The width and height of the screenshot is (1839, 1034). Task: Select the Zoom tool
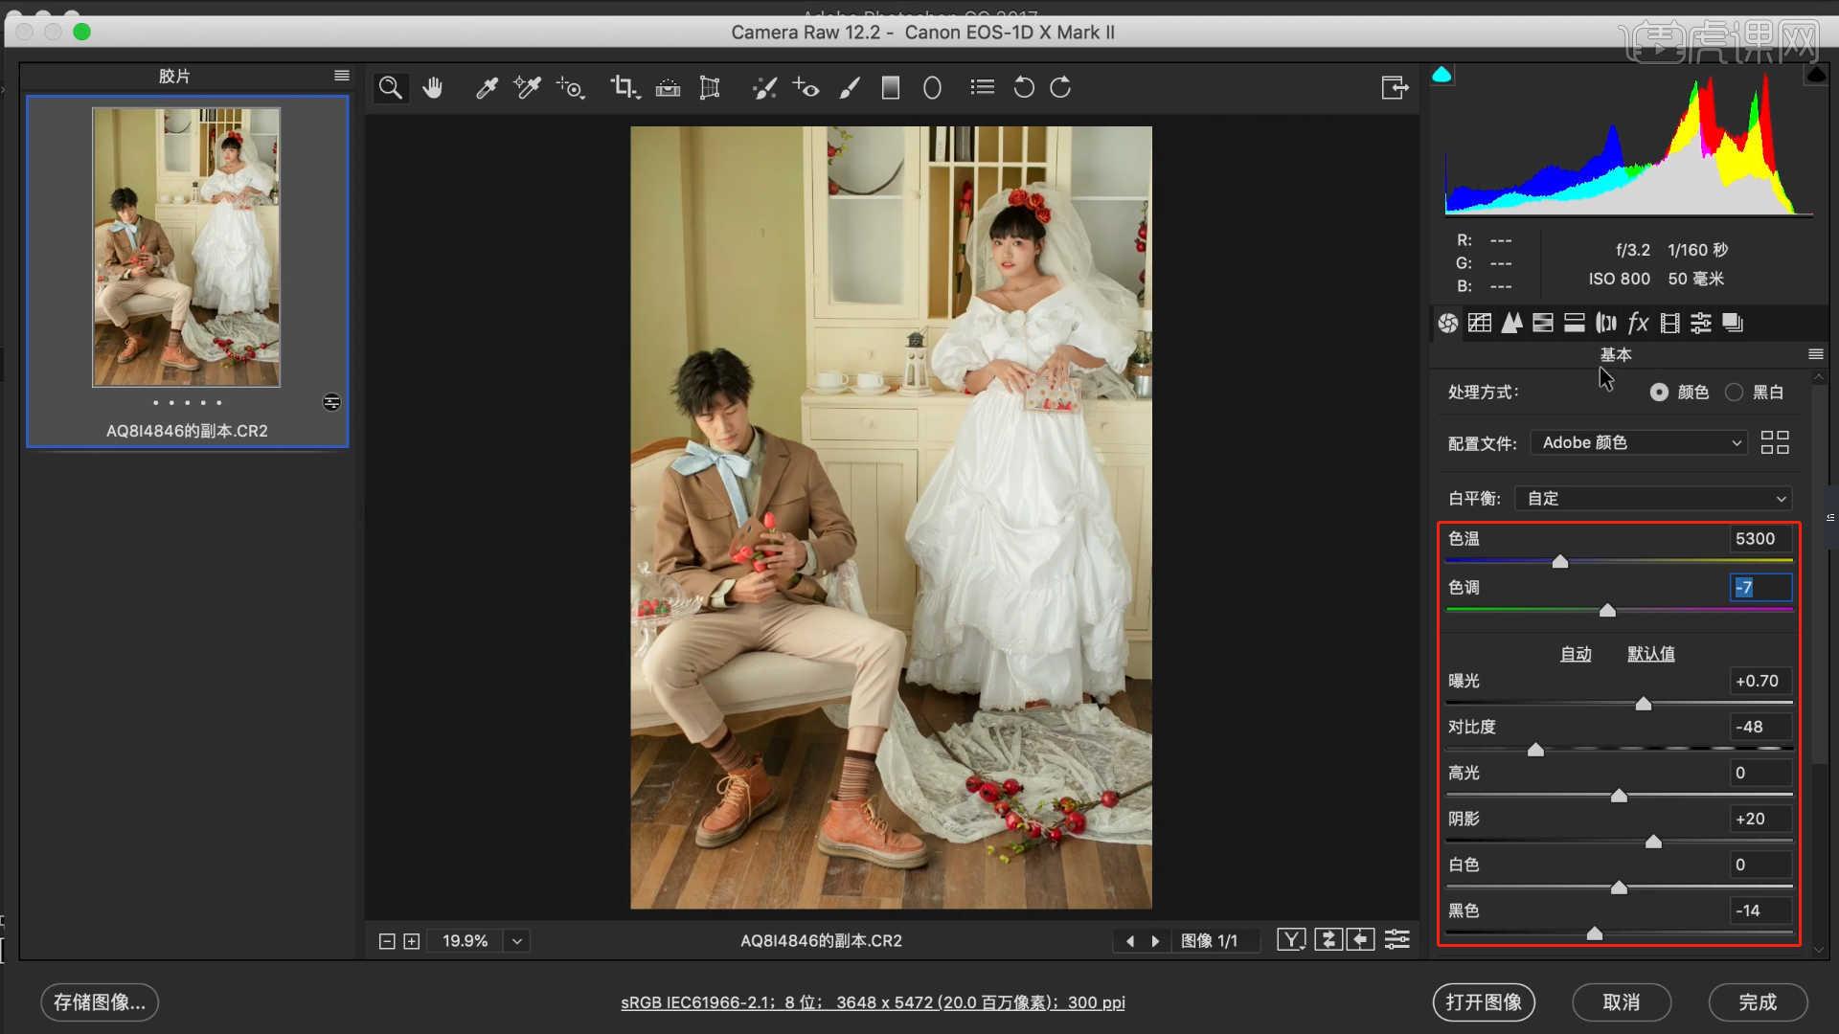tap(390, 88)
